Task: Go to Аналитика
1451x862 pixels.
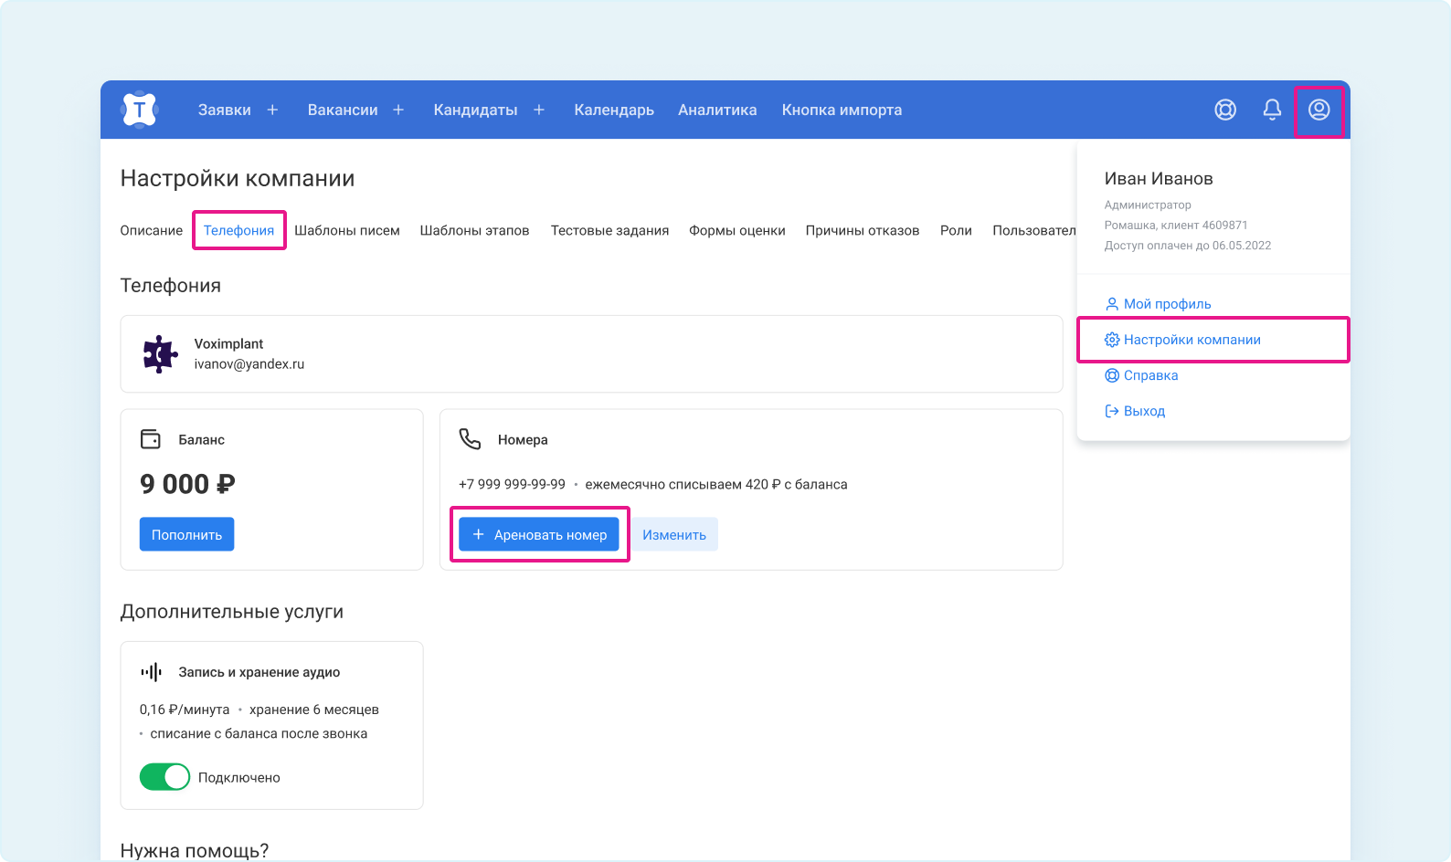Action: coord(717,110)
